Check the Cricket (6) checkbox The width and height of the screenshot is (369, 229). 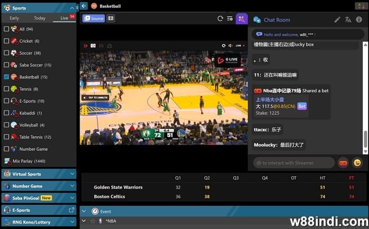6,41
